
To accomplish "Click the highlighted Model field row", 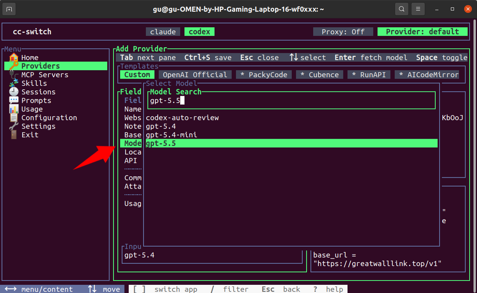I will coord(131,143).
